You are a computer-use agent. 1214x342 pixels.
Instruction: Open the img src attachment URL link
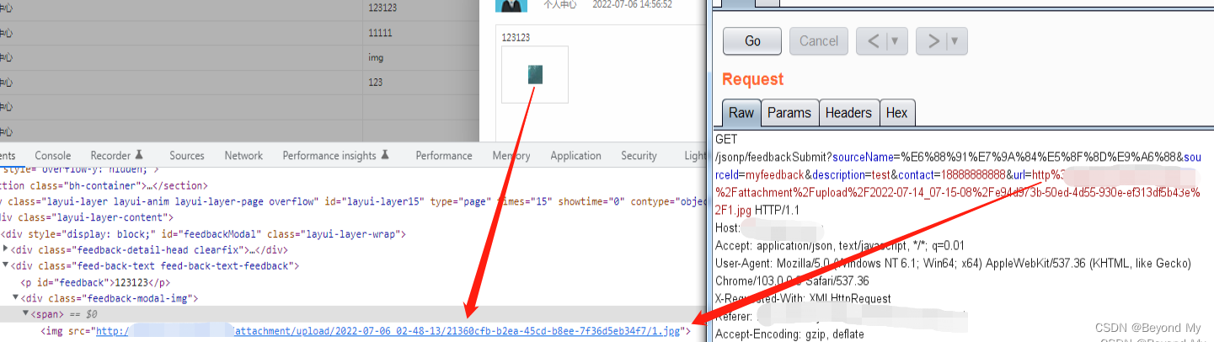[x=388, y=331]
